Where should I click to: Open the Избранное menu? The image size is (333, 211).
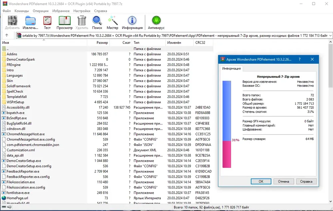pos(61,11)
